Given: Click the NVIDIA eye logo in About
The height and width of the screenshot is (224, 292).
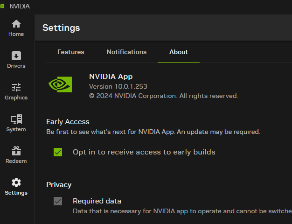Looking at the screenshot, I should (60, 84).
